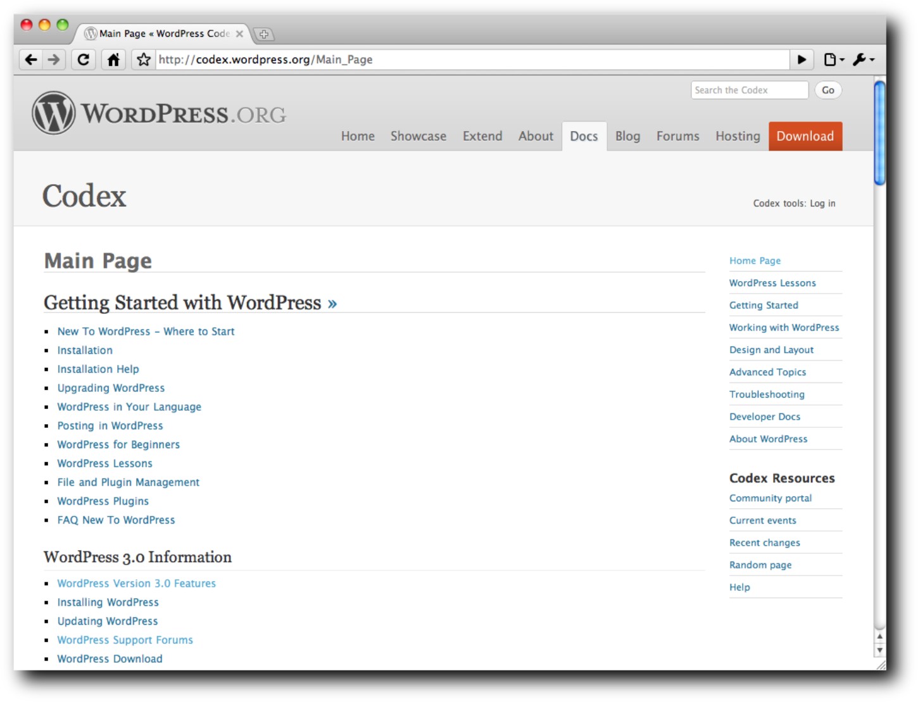Screen dimensions: 918x702
Task: Open WordPress Lessons sidebar link
Action: [772, 283]
